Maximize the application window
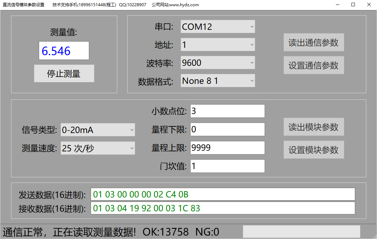The image size is (377, 239). point(353,5)
